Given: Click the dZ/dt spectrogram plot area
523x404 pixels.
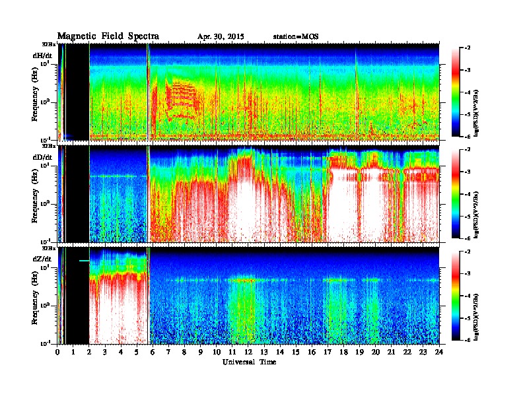Looking at the screenshot, I should [248, 296].
